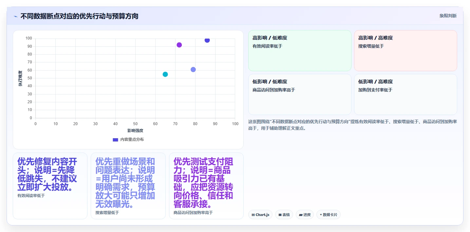Image resolution: width=470 pixels, height=232 pixels.
Task: Click 商品访问到加购率高于 in 低影响 / 低难度 quadrant
Action: (x=274, y=90)
